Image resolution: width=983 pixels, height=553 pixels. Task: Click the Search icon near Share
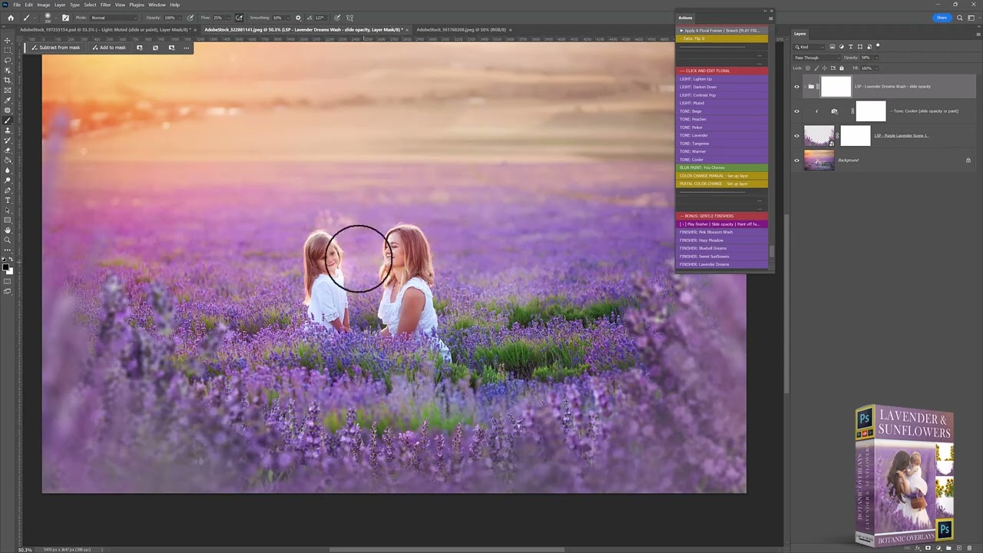[x=959, y=18]
